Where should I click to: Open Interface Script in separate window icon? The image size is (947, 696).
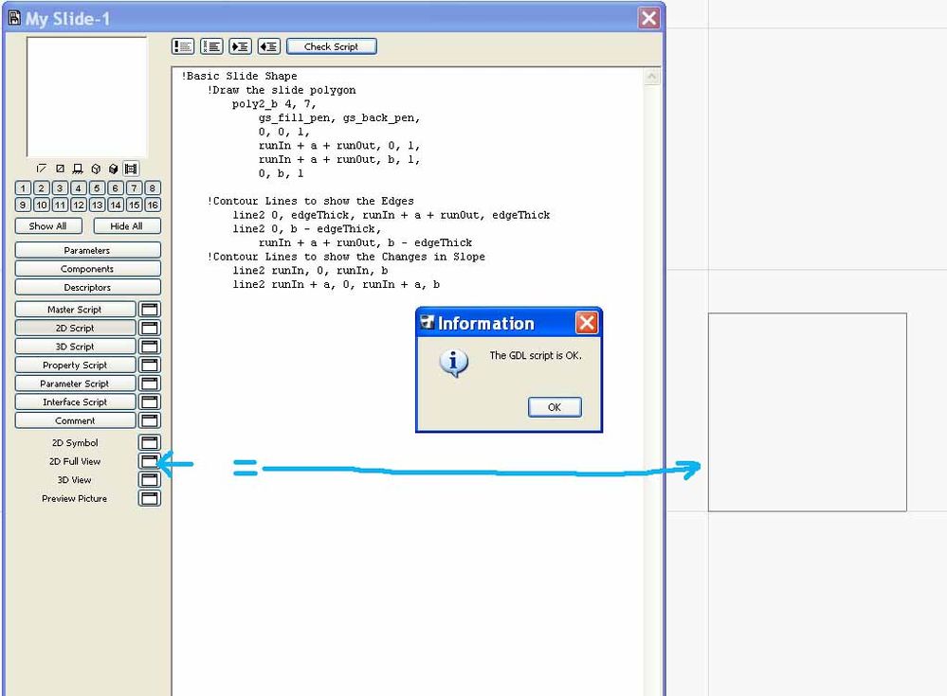point(150,402)
